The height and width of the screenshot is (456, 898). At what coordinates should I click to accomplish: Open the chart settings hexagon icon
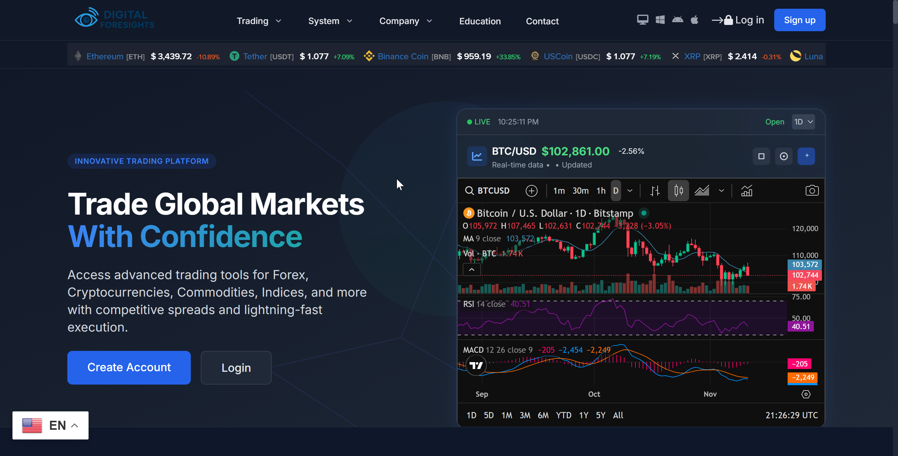pyautogui.click(x=806, y=394)
